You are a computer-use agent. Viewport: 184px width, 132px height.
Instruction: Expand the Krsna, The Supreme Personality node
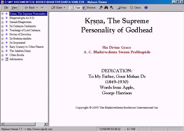(2, 14)
